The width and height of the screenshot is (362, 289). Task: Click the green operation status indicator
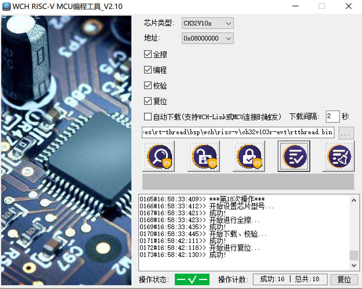(192, 279)
